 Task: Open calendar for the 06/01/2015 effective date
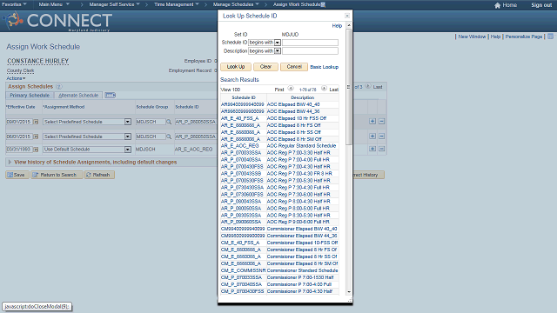click(x=36, y=137)
